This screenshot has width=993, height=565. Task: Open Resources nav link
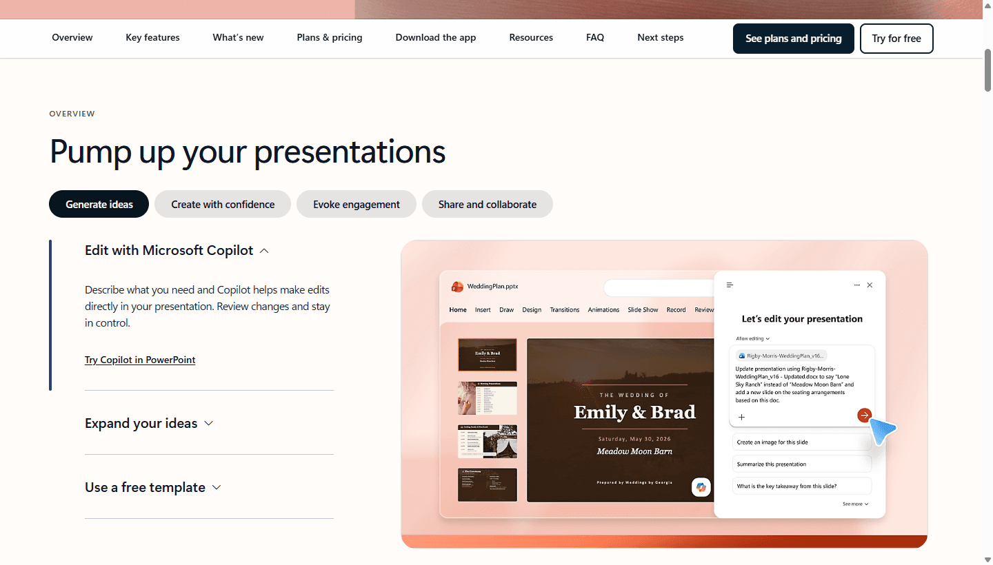tap(531, 38)
